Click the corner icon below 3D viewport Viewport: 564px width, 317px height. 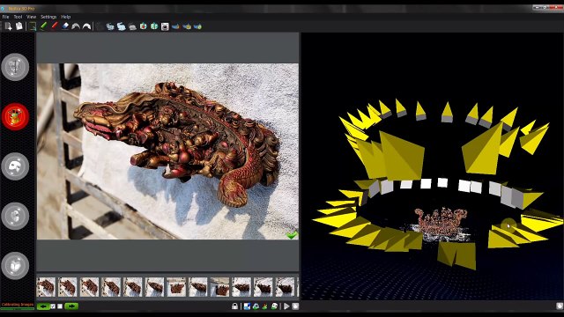point(560,306)
